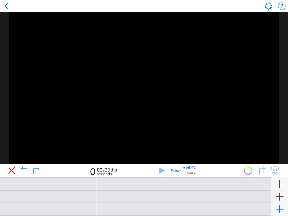Tap the red X delete icon
The height and width of the screenshot is (216, 288).
12,171
